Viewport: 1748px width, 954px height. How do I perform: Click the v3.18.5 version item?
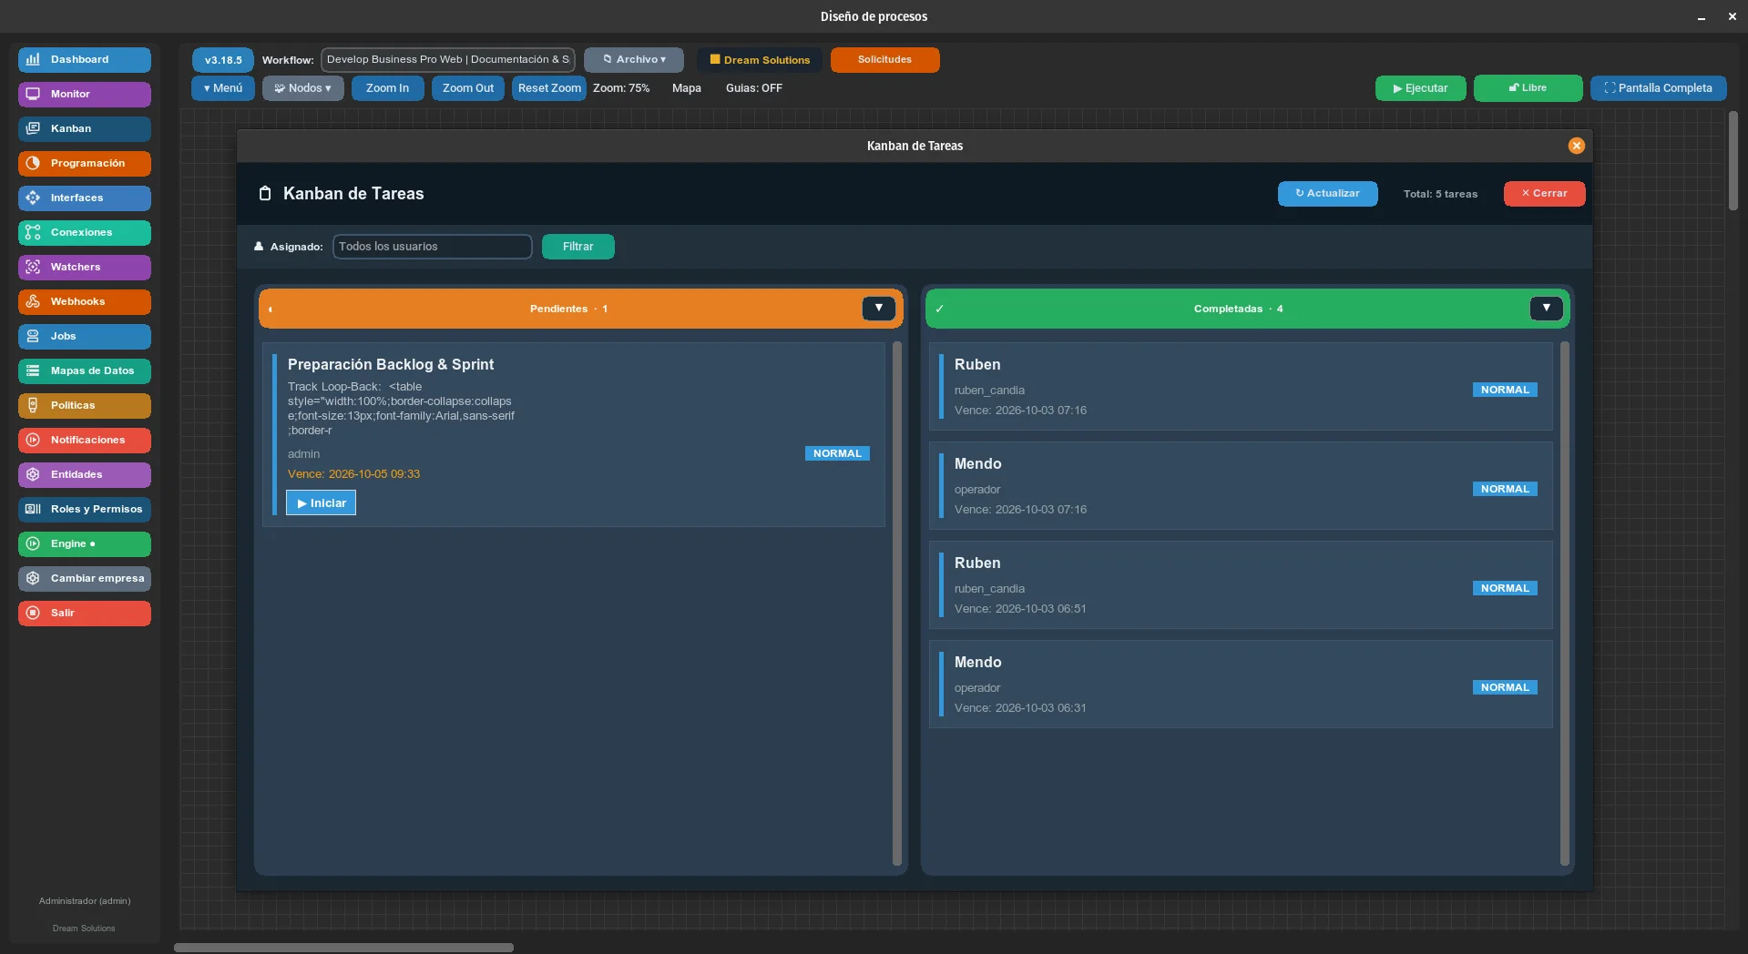click(223, 60)
